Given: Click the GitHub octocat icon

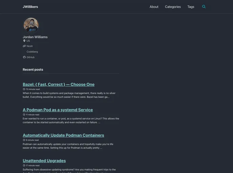Looking at the screenshot, I should click(x=24, y=57).
